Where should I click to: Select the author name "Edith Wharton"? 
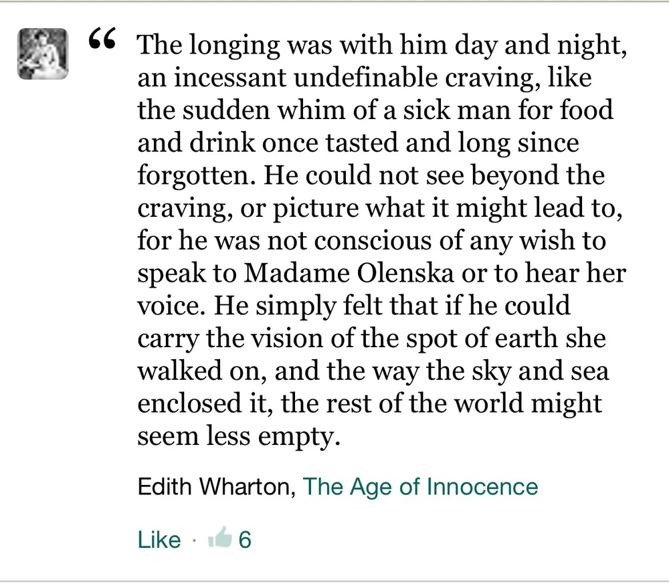coord(215,486)
